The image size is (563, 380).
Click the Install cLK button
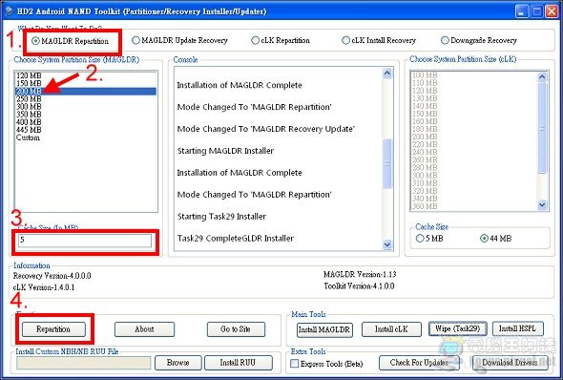pyautogui.click(x=391, y=329)
